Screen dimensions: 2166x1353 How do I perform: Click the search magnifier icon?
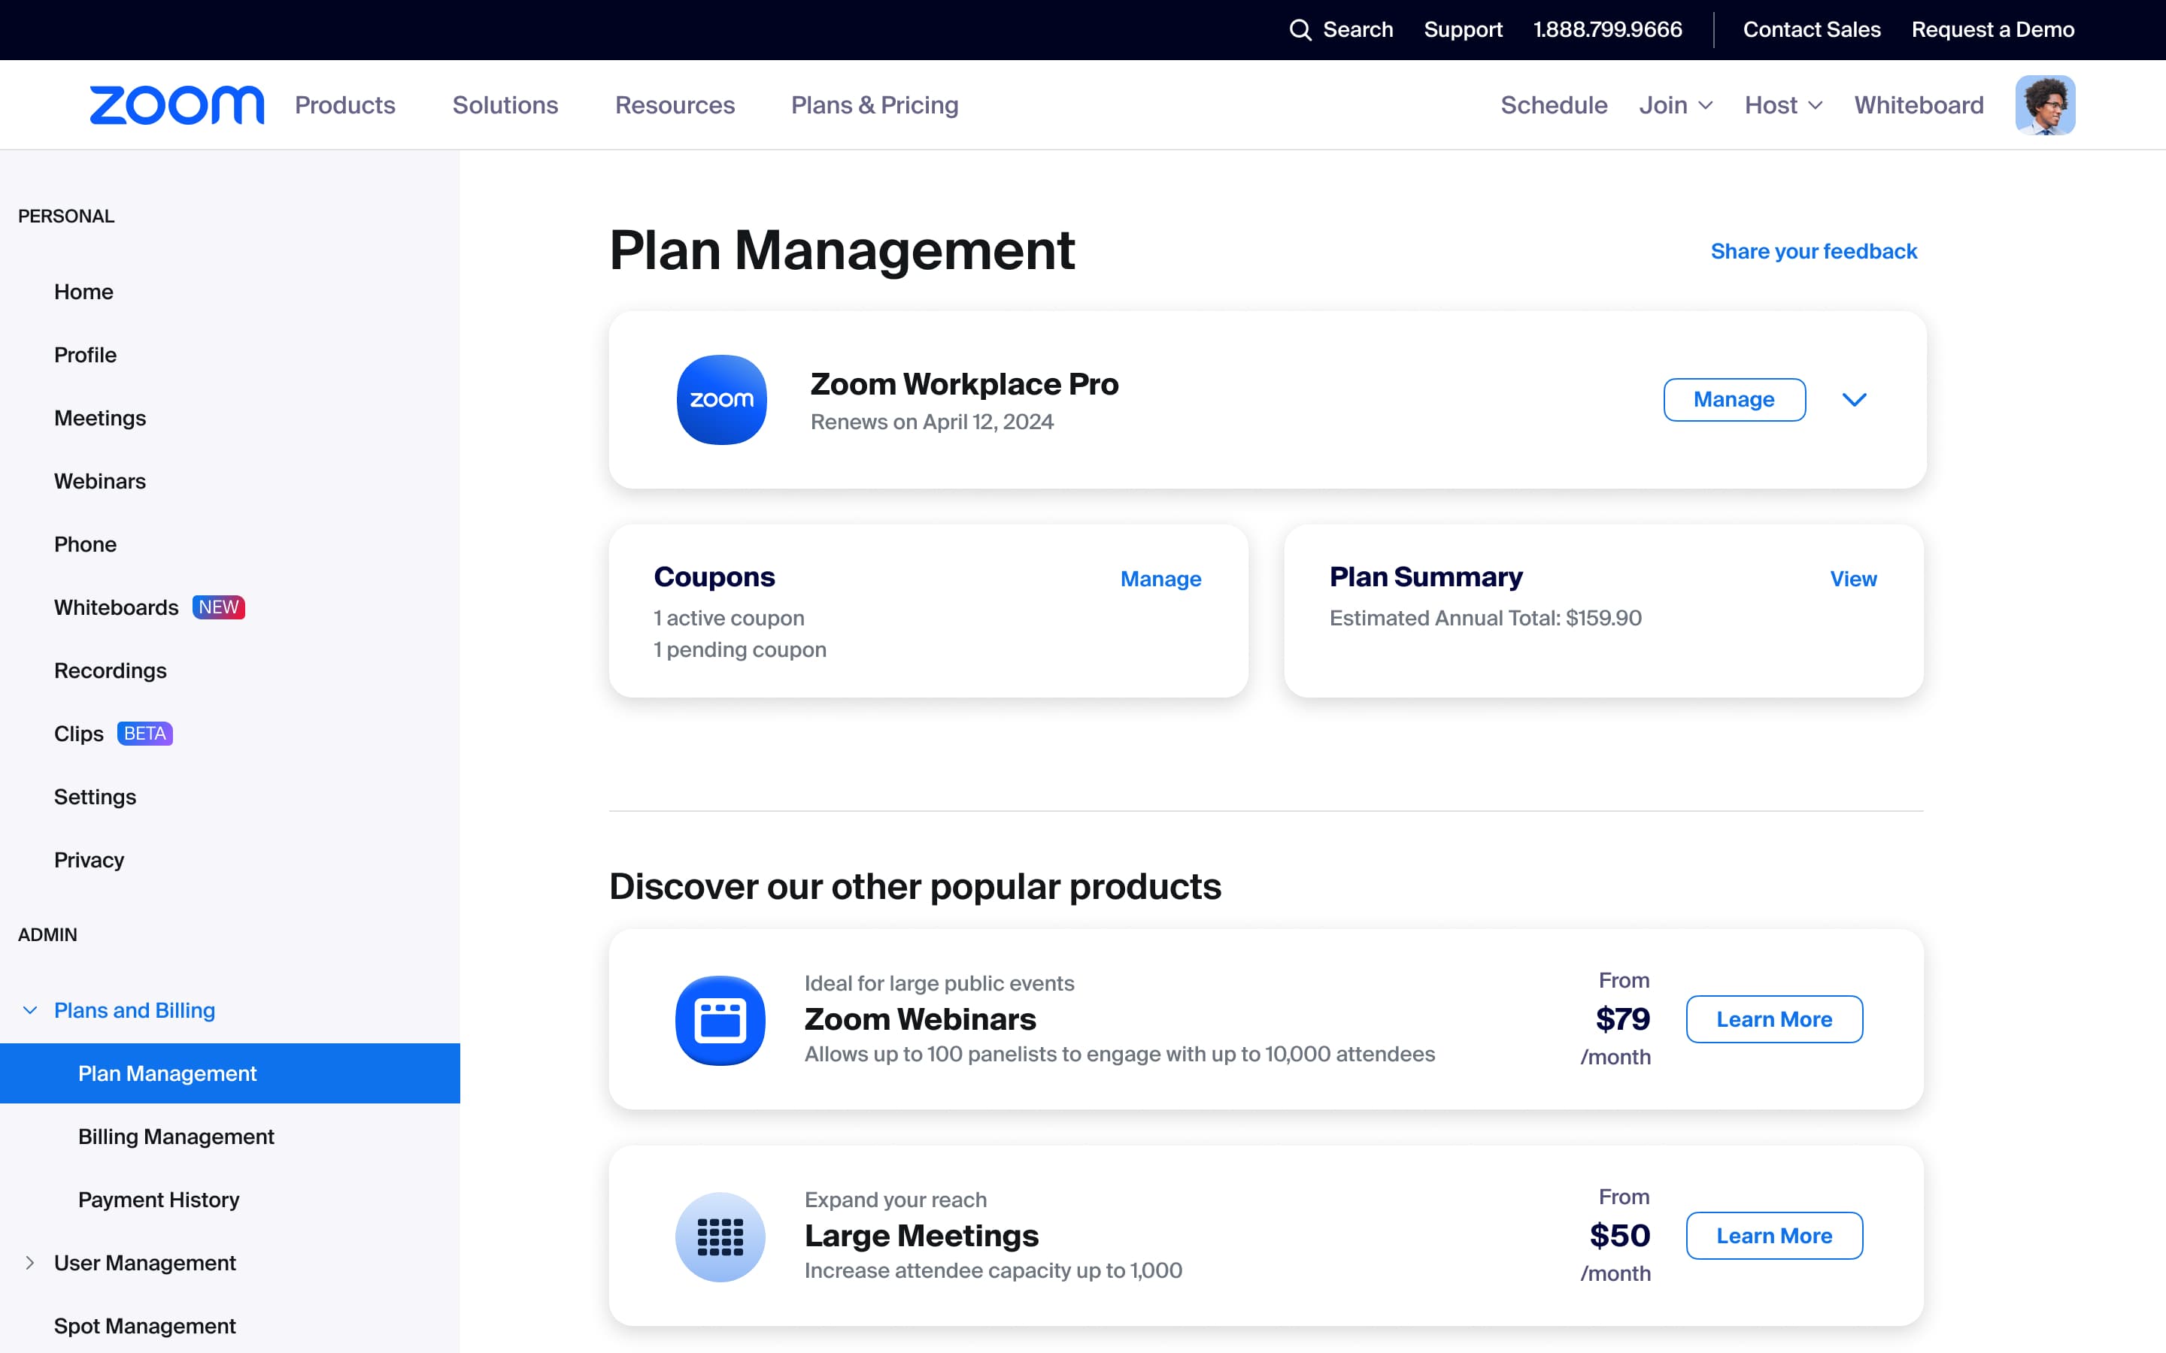(x=1300, y=29)
